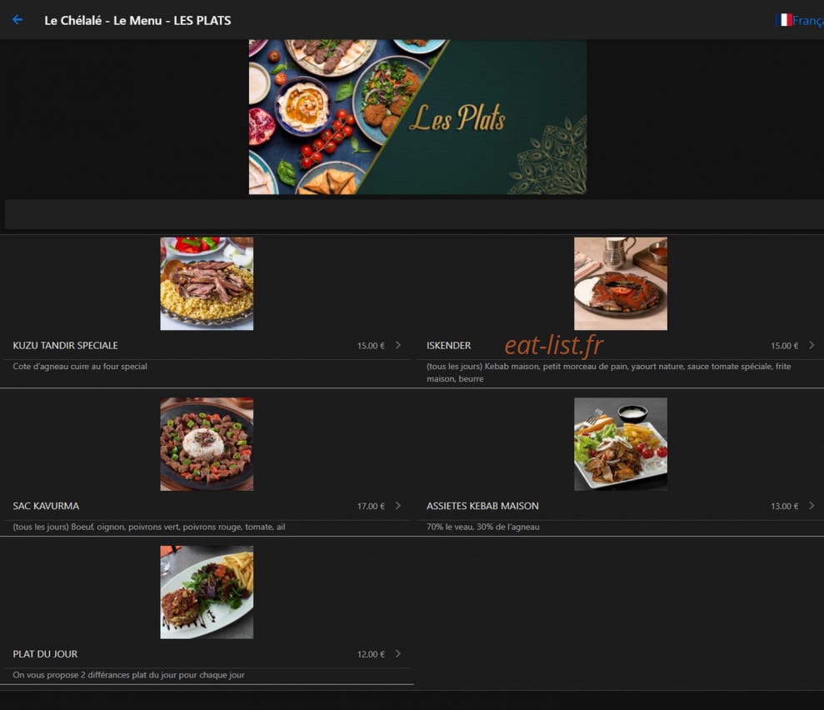Expand the Sac Kavurma chevron arrow
This screenshot has height=710, width=824.
pyautogui.click(x=397, y=506)
